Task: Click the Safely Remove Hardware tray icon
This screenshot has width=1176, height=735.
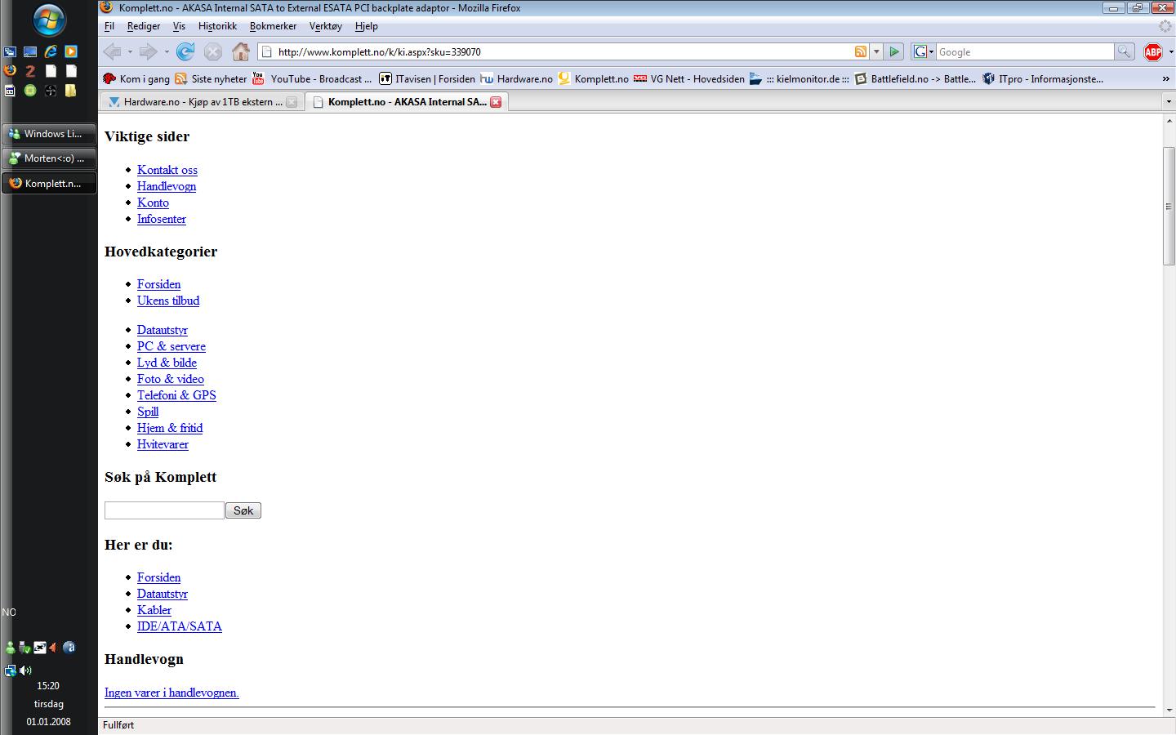Action: click(24, 648)
